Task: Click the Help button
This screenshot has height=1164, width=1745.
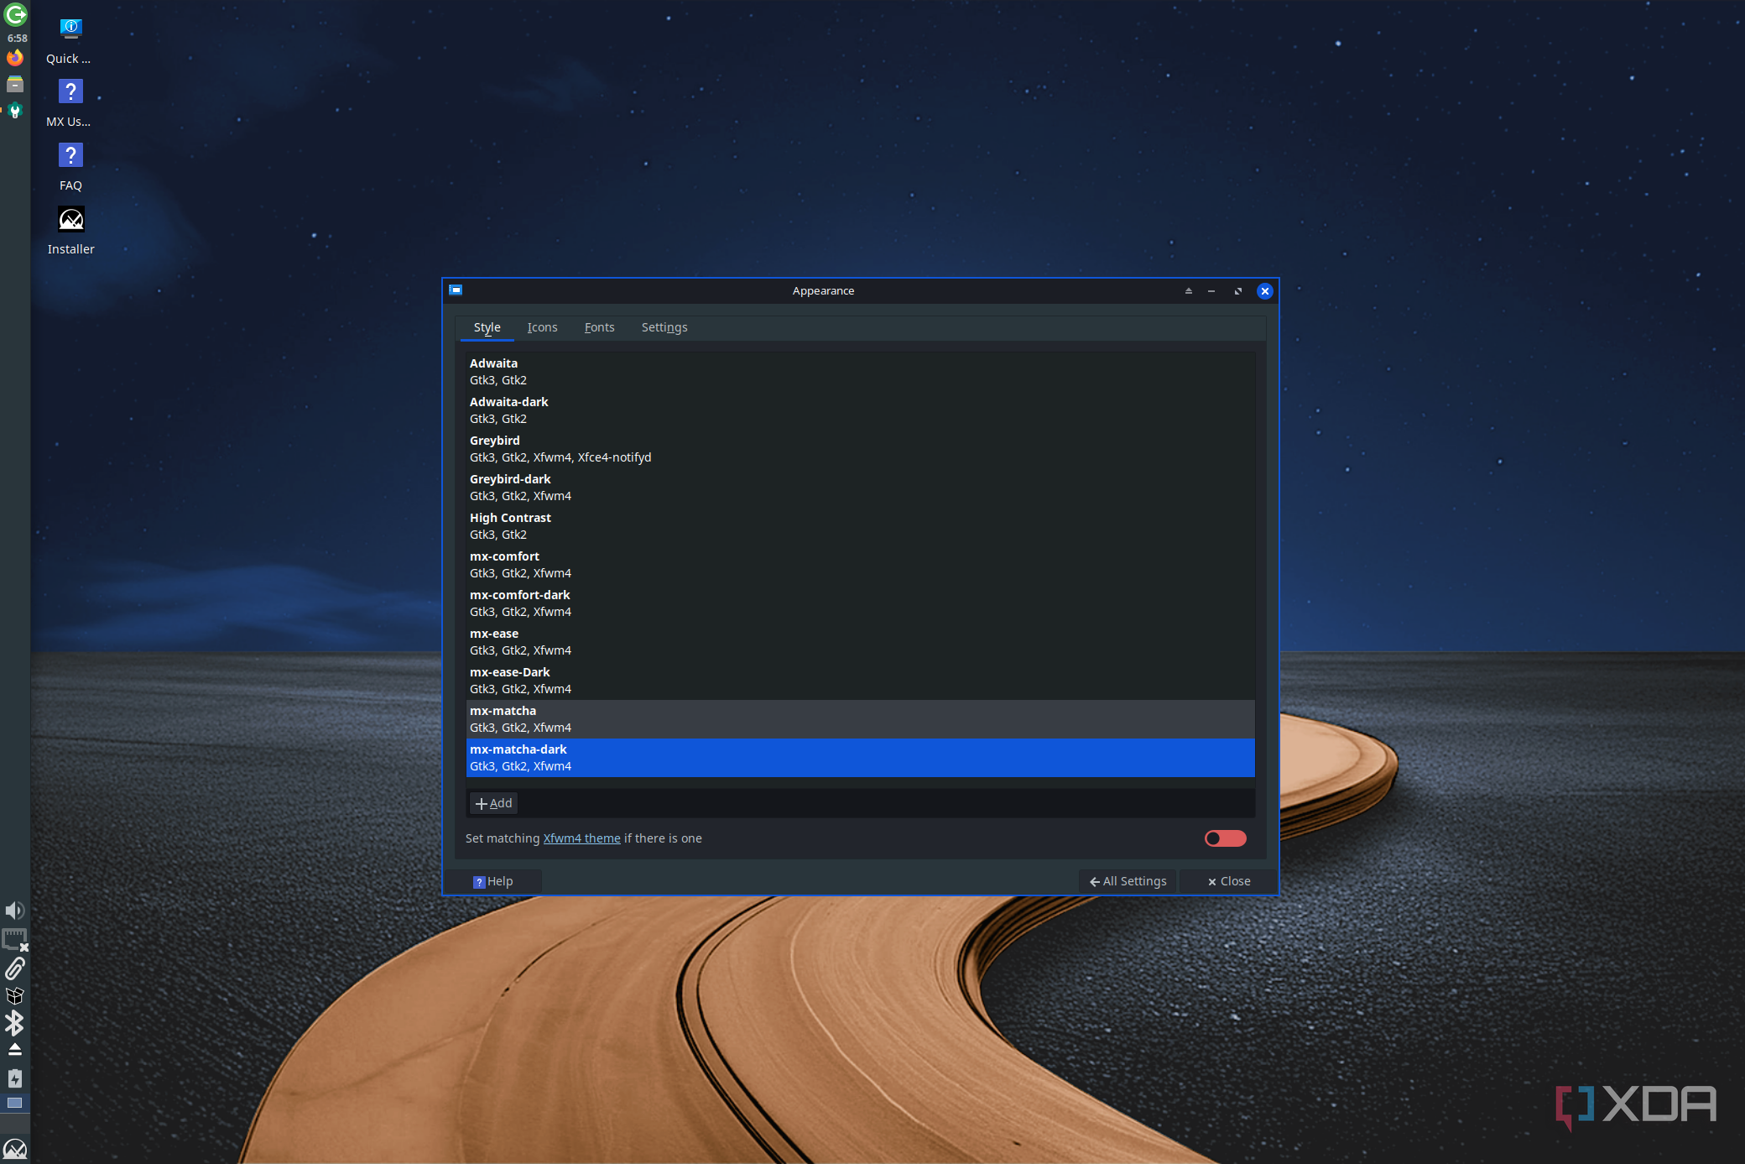Action: (x=493, y=881)
